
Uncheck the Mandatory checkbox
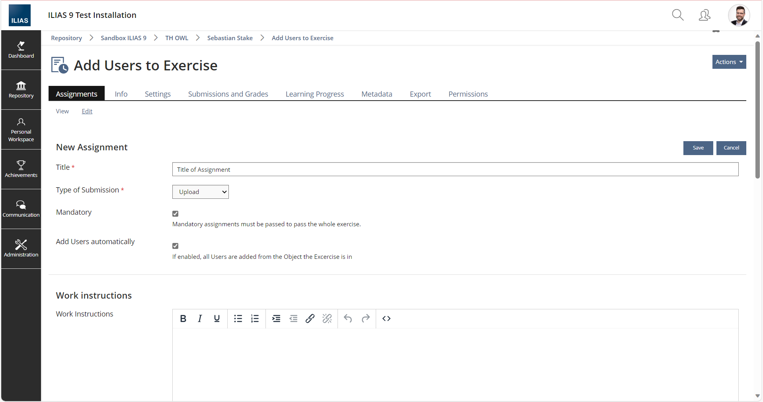click(175, 214)
